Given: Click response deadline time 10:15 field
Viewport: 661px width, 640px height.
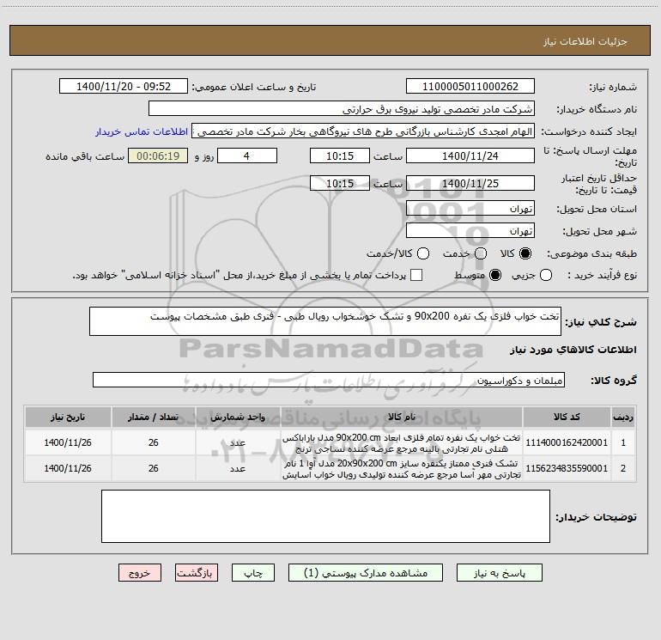Looking at the screenshot, I should [x=340, y=155].
